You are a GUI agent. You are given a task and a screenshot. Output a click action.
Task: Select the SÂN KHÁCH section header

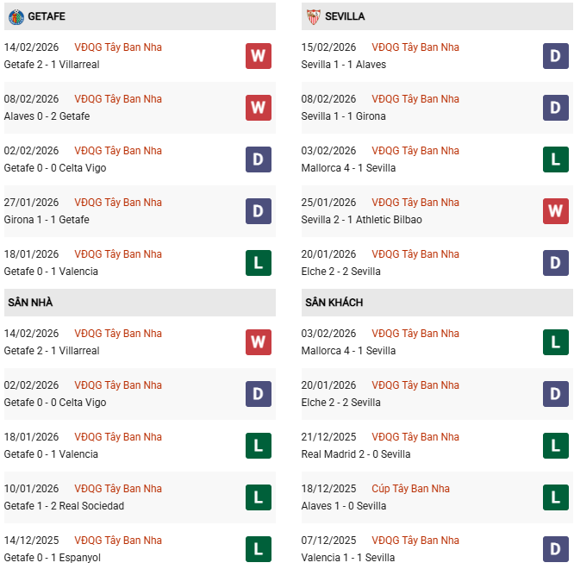tap(334, 303)
